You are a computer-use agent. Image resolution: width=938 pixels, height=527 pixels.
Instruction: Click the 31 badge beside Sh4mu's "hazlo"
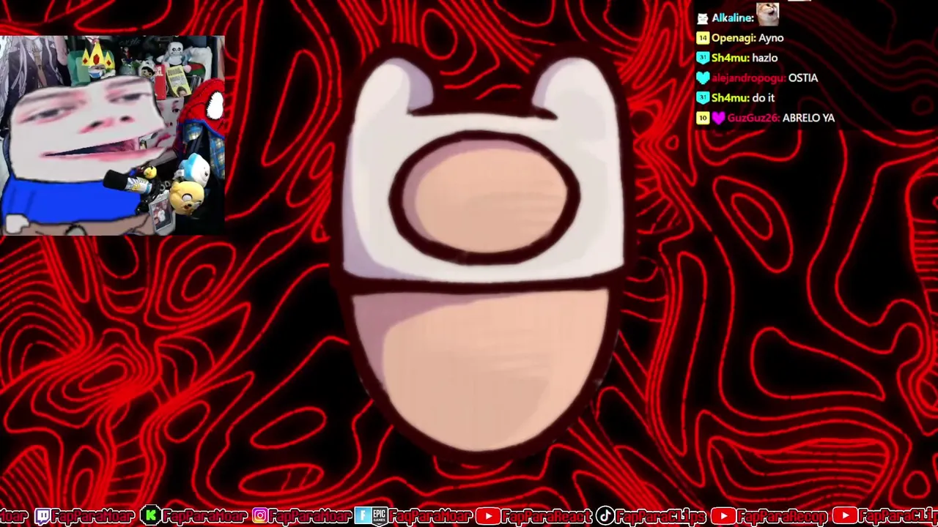click(703, 58)
